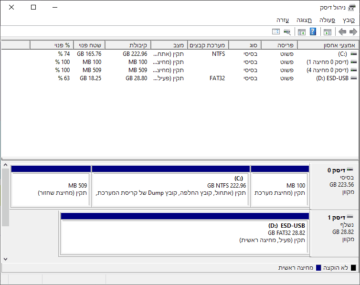Click the 63 % free cell
Screen dimensions: 360x285
coord(64,78)
